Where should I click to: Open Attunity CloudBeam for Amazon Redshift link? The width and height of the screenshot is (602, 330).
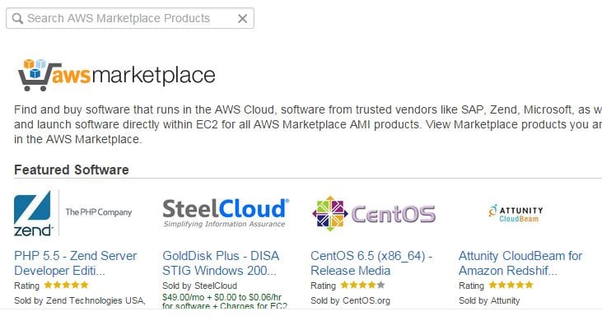520,263
